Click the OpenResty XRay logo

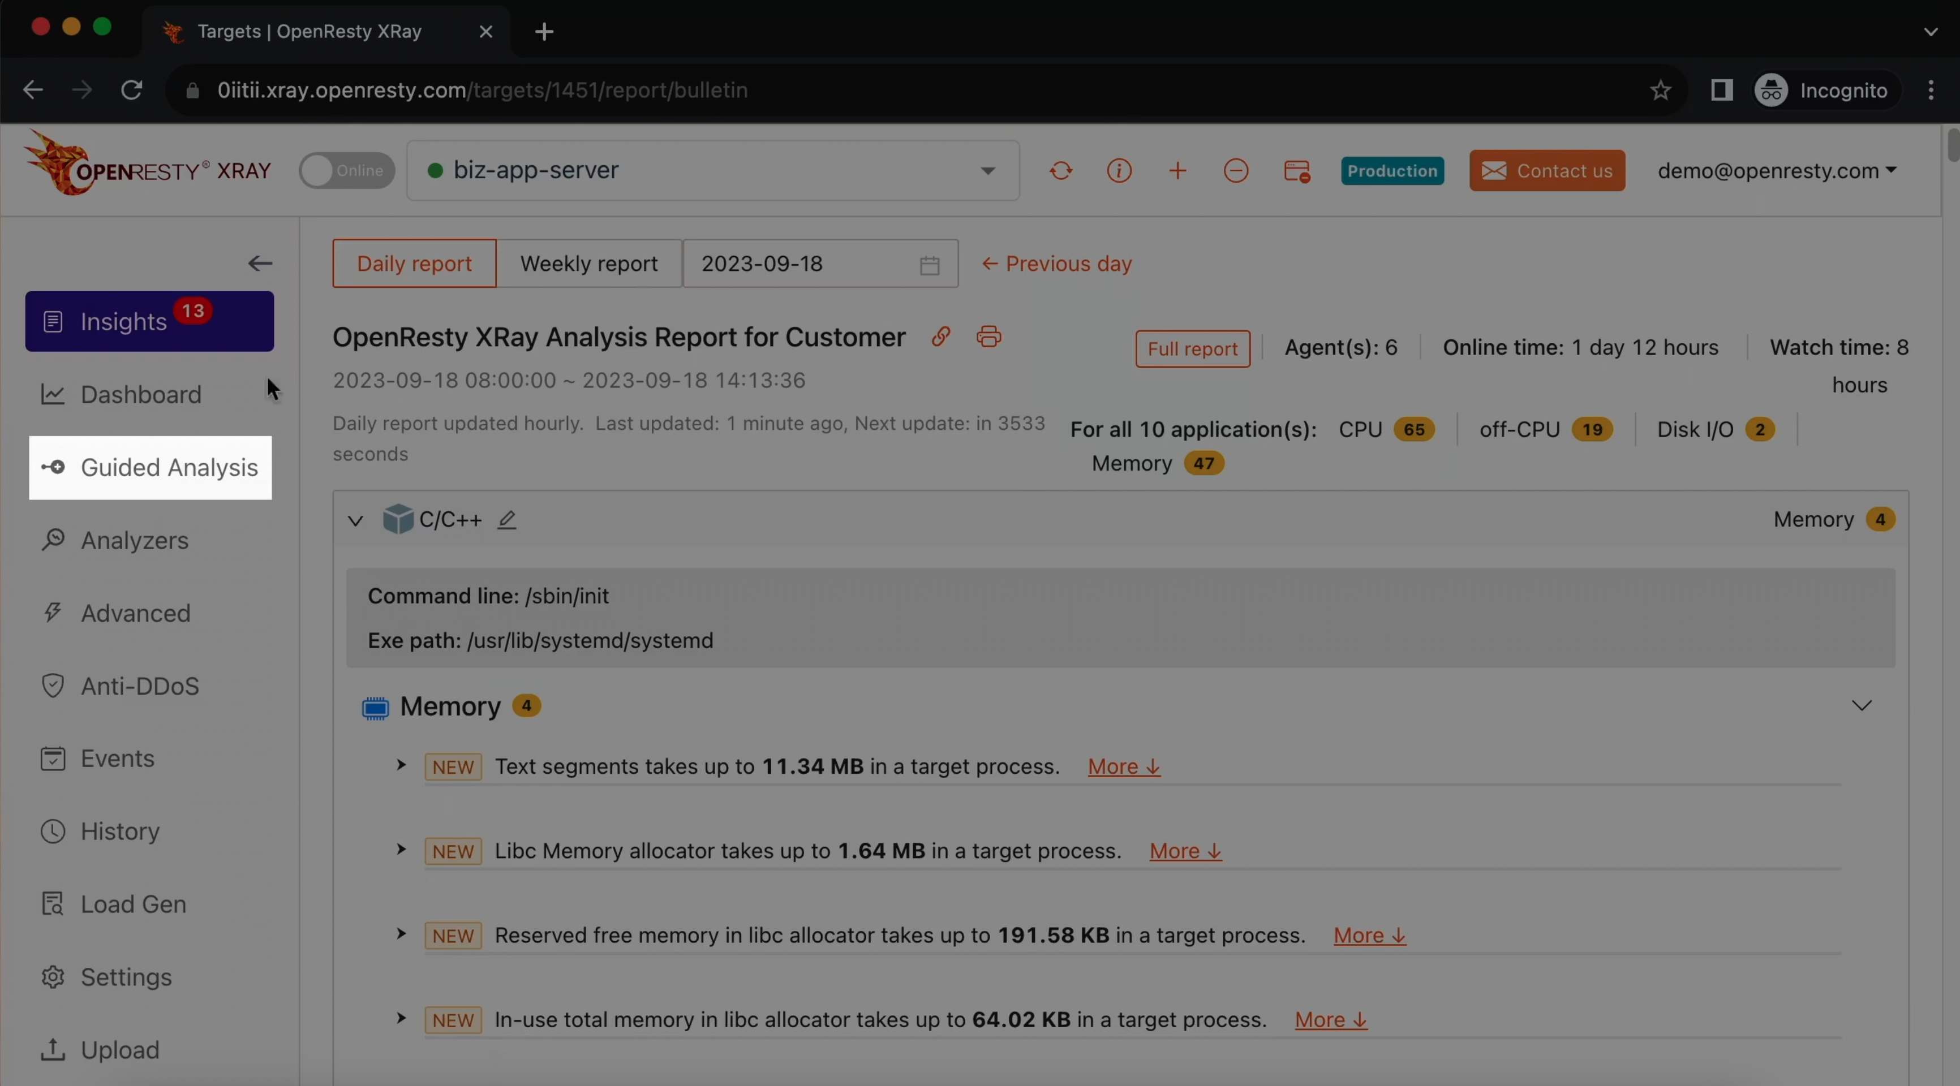coord(148,163)
